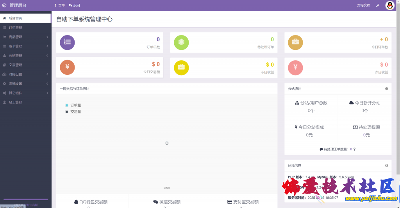Image resolution: width=400 pixels, height=208 pixels.
Task: Click the pink yesterday's earnings yen icon
Action: pyautogui.click(x=295, y=68)
